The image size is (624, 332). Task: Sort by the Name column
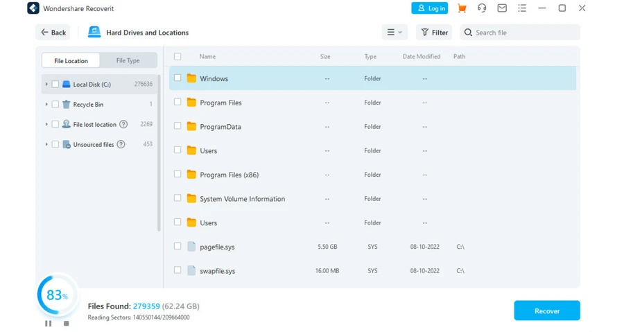[x=207, y=56]
